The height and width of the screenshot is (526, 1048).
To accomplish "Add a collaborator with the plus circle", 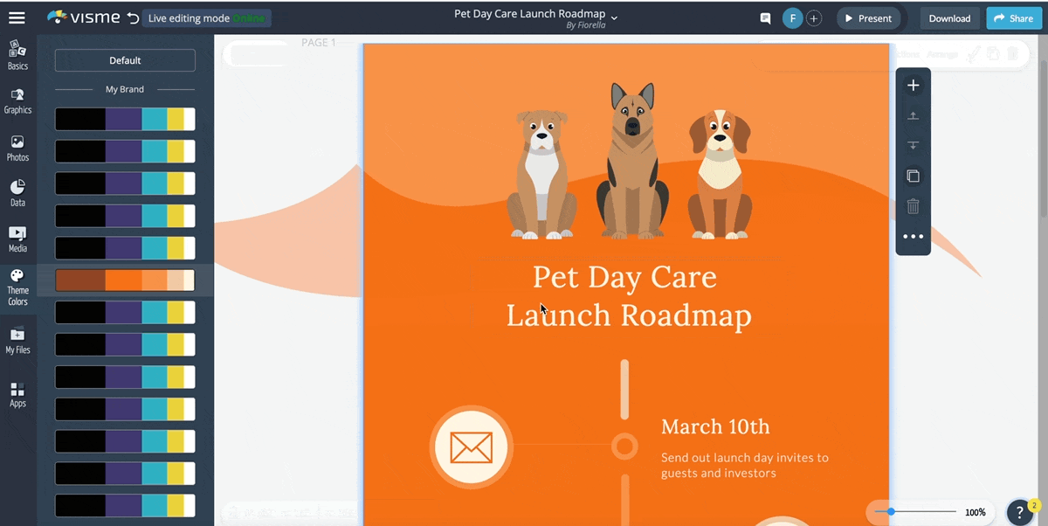I will tap(814, 18).
